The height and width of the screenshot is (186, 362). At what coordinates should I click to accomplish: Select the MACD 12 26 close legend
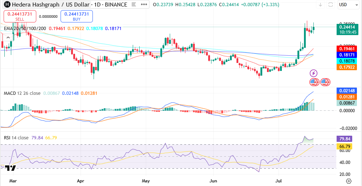click(22, 93)
